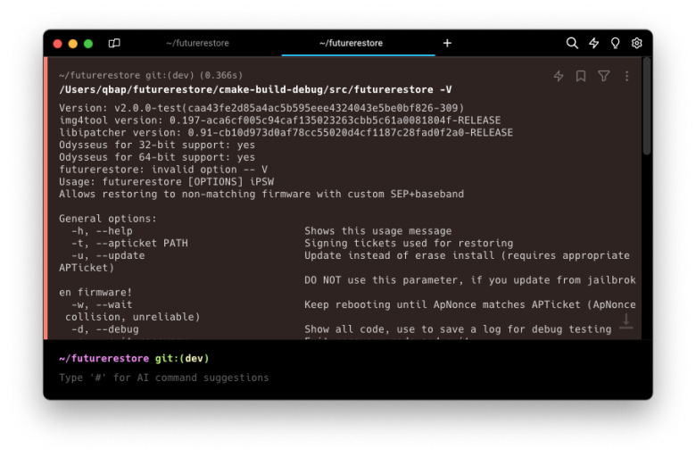Click 'Shows this usage message' description

pos(377,231)
